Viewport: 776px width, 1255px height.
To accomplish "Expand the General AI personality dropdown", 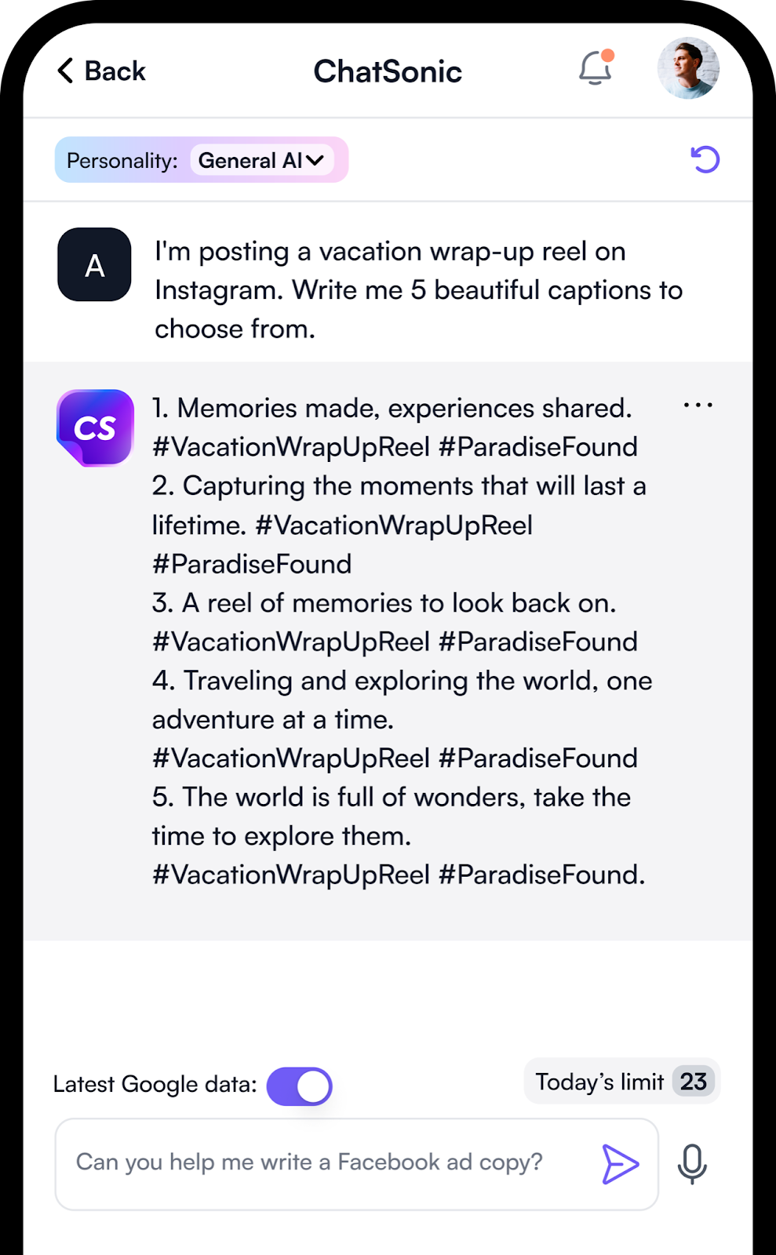I will coord(262,160).
